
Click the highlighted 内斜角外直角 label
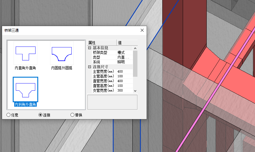[25, 104]
